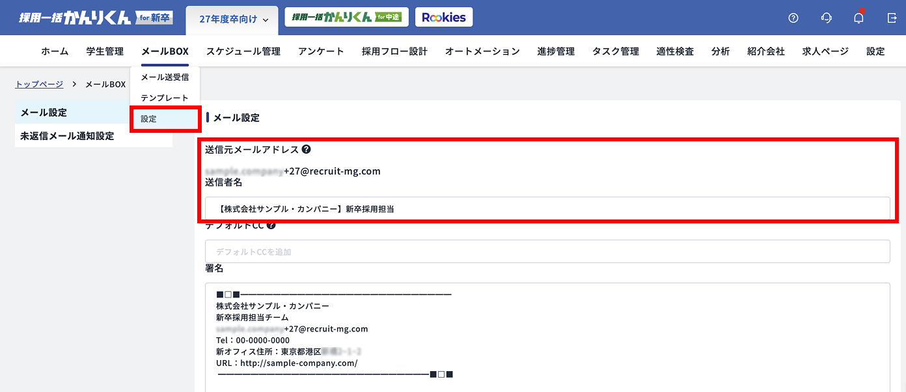Open the 27年度卒向け dropdown
The height and width of the screenshot is (392, 906).
[x=232, y=20]
